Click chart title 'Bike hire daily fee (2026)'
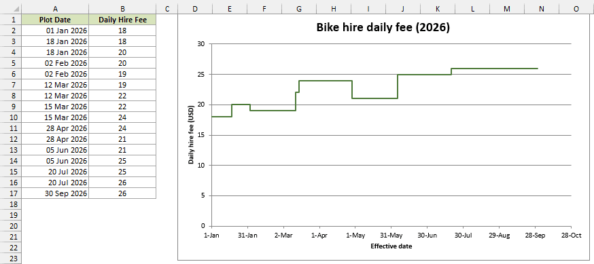 click(383, 28)
